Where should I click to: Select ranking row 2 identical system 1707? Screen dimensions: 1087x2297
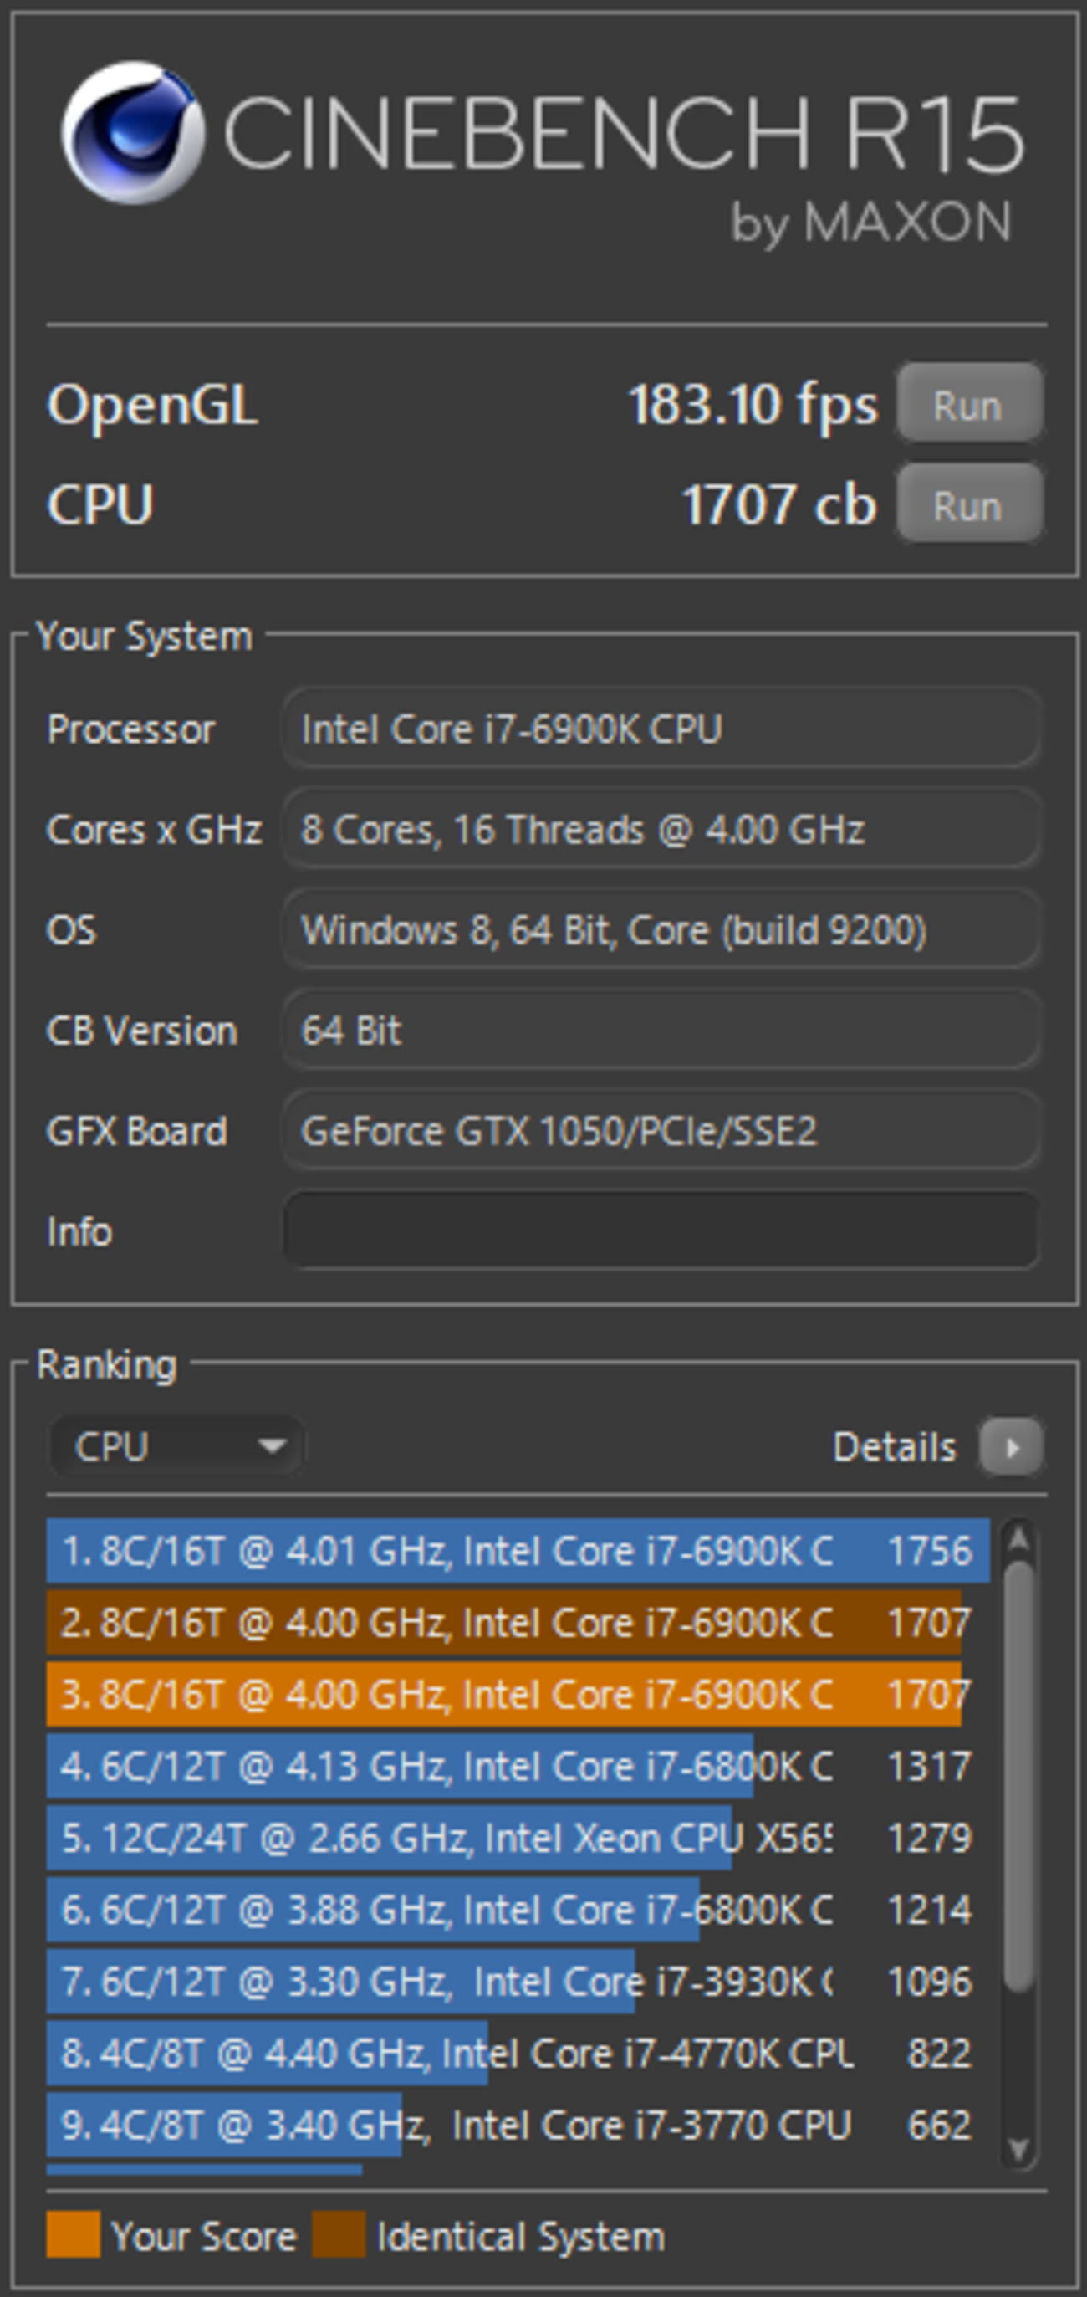[x=518, y=1623]
